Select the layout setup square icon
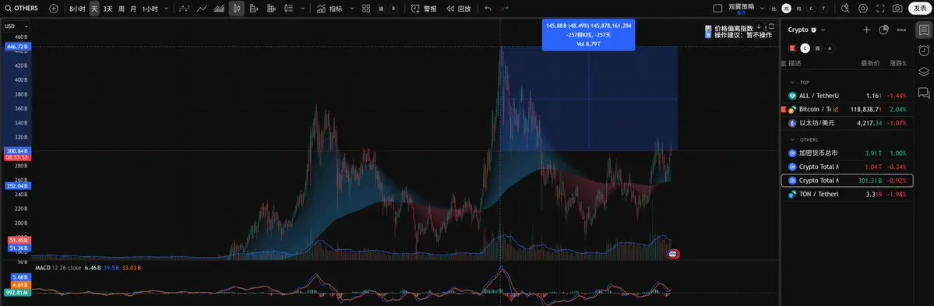This screenshot has height=306, width=934. (717, 9)
